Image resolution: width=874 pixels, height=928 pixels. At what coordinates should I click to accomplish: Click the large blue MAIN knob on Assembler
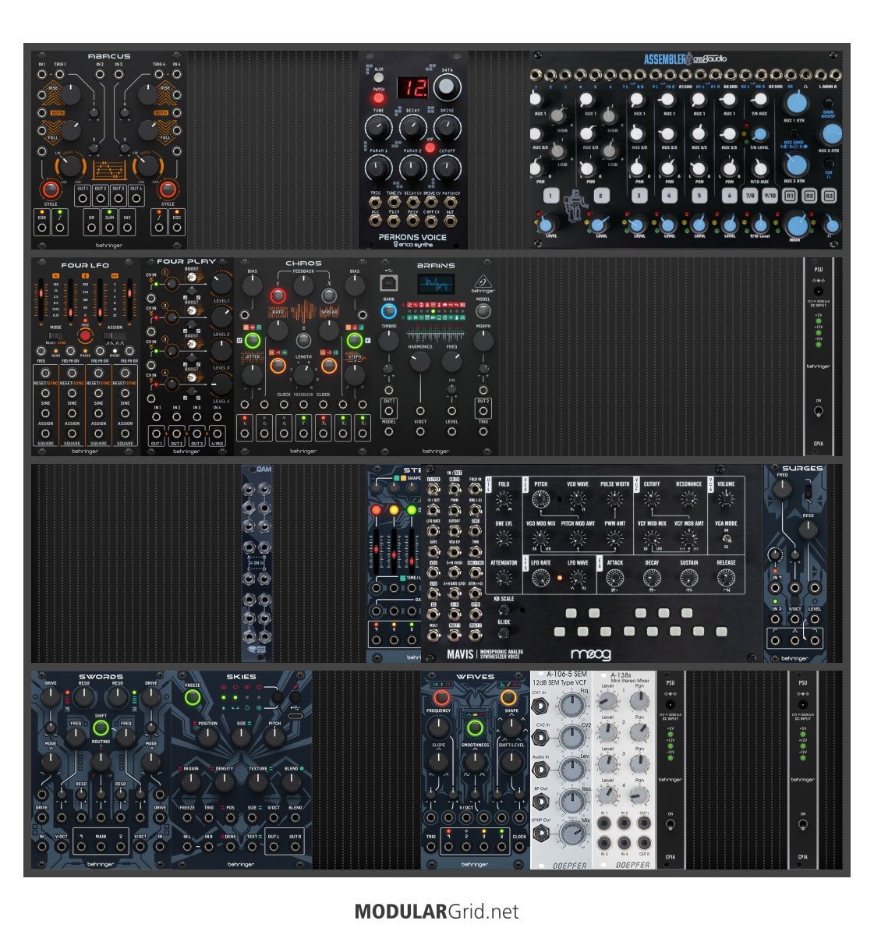796,226
